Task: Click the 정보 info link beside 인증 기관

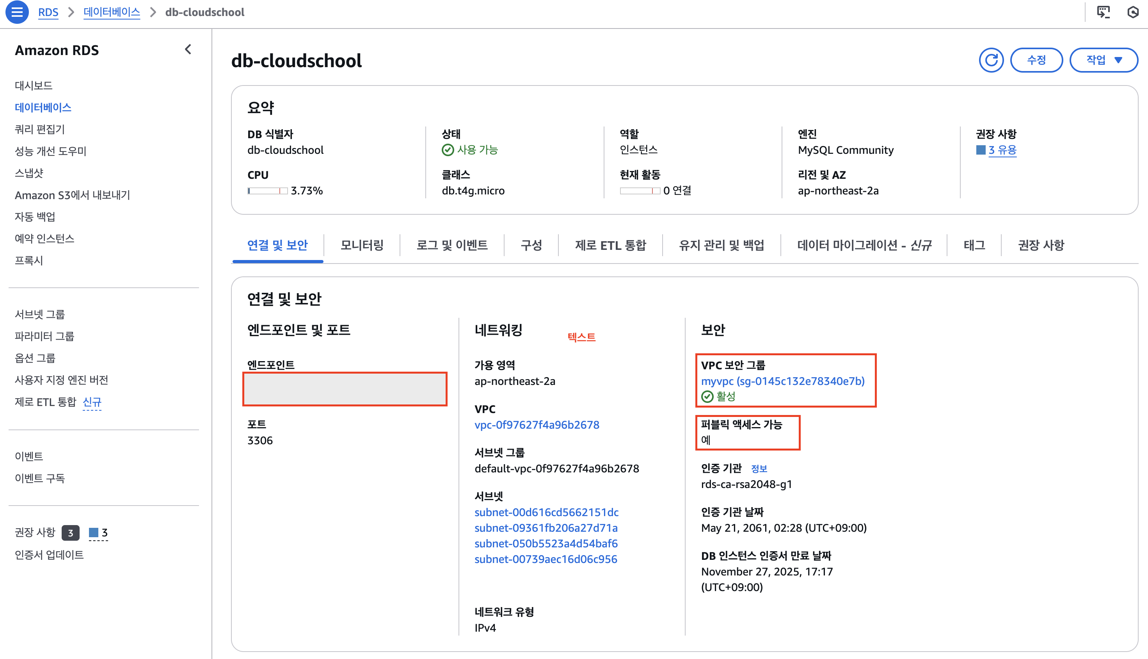Action: tap(759, 468)
